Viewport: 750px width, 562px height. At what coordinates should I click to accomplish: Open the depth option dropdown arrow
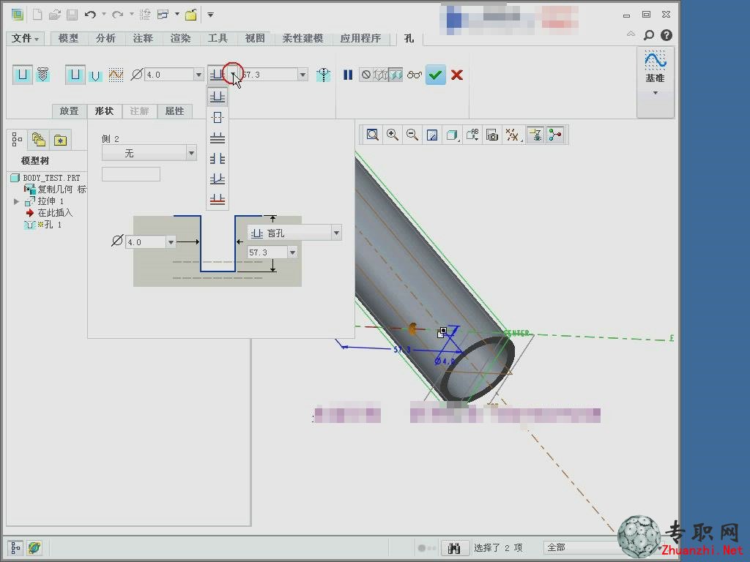[x=233, y=75]
